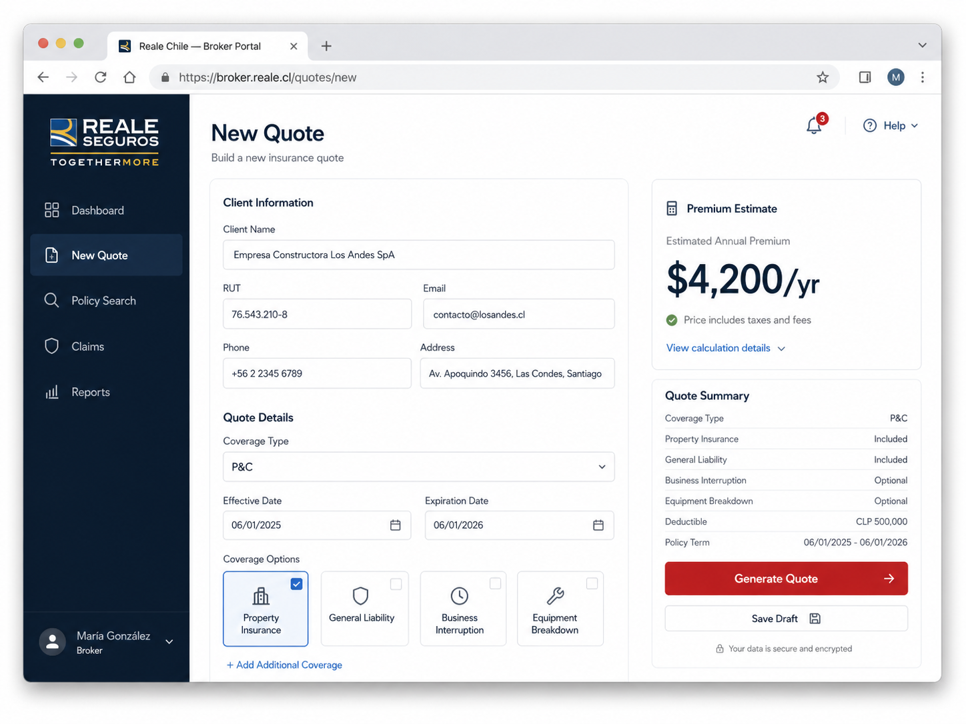Open the browser three-dot menu

[x=923, y=77]
